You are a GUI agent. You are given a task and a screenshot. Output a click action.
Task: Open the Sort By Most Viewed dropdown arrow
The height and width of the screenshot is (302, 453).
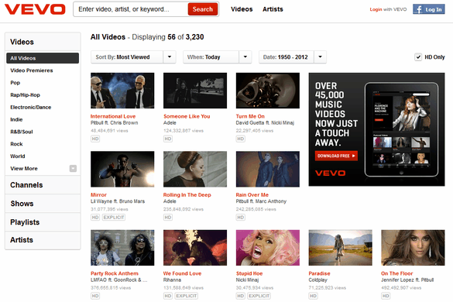170,57
